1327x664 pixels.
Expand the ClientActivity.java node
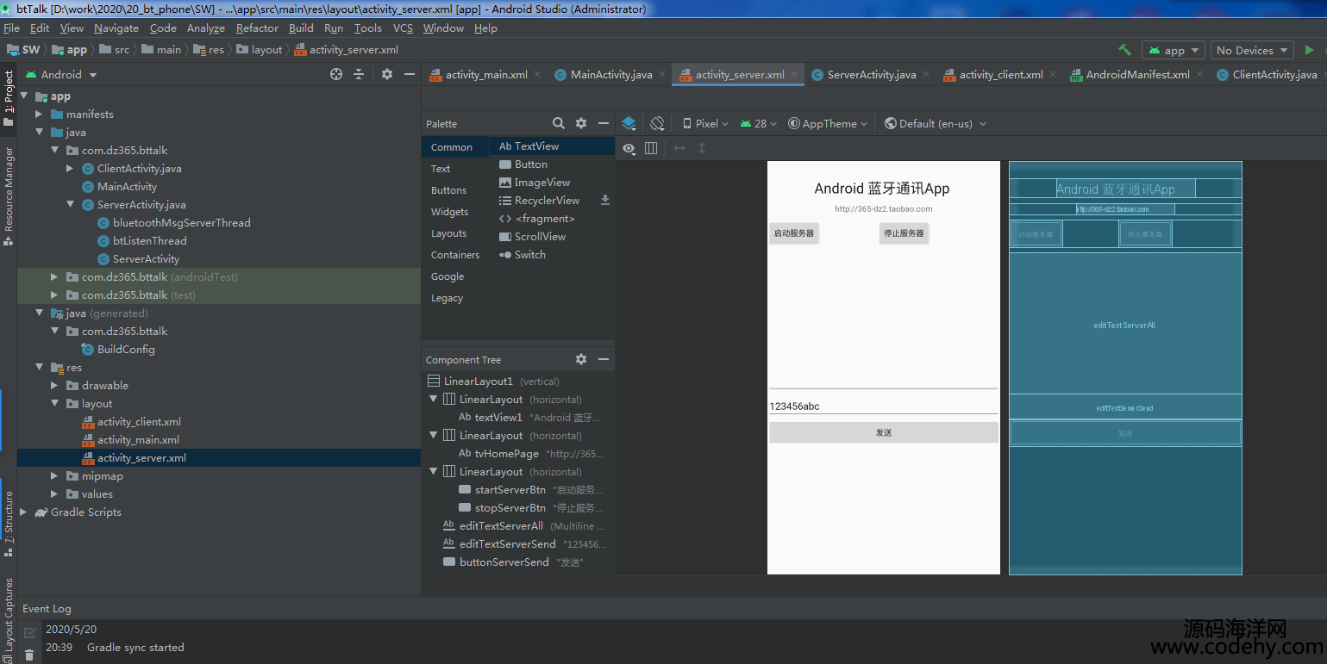(x=70, y=168)
